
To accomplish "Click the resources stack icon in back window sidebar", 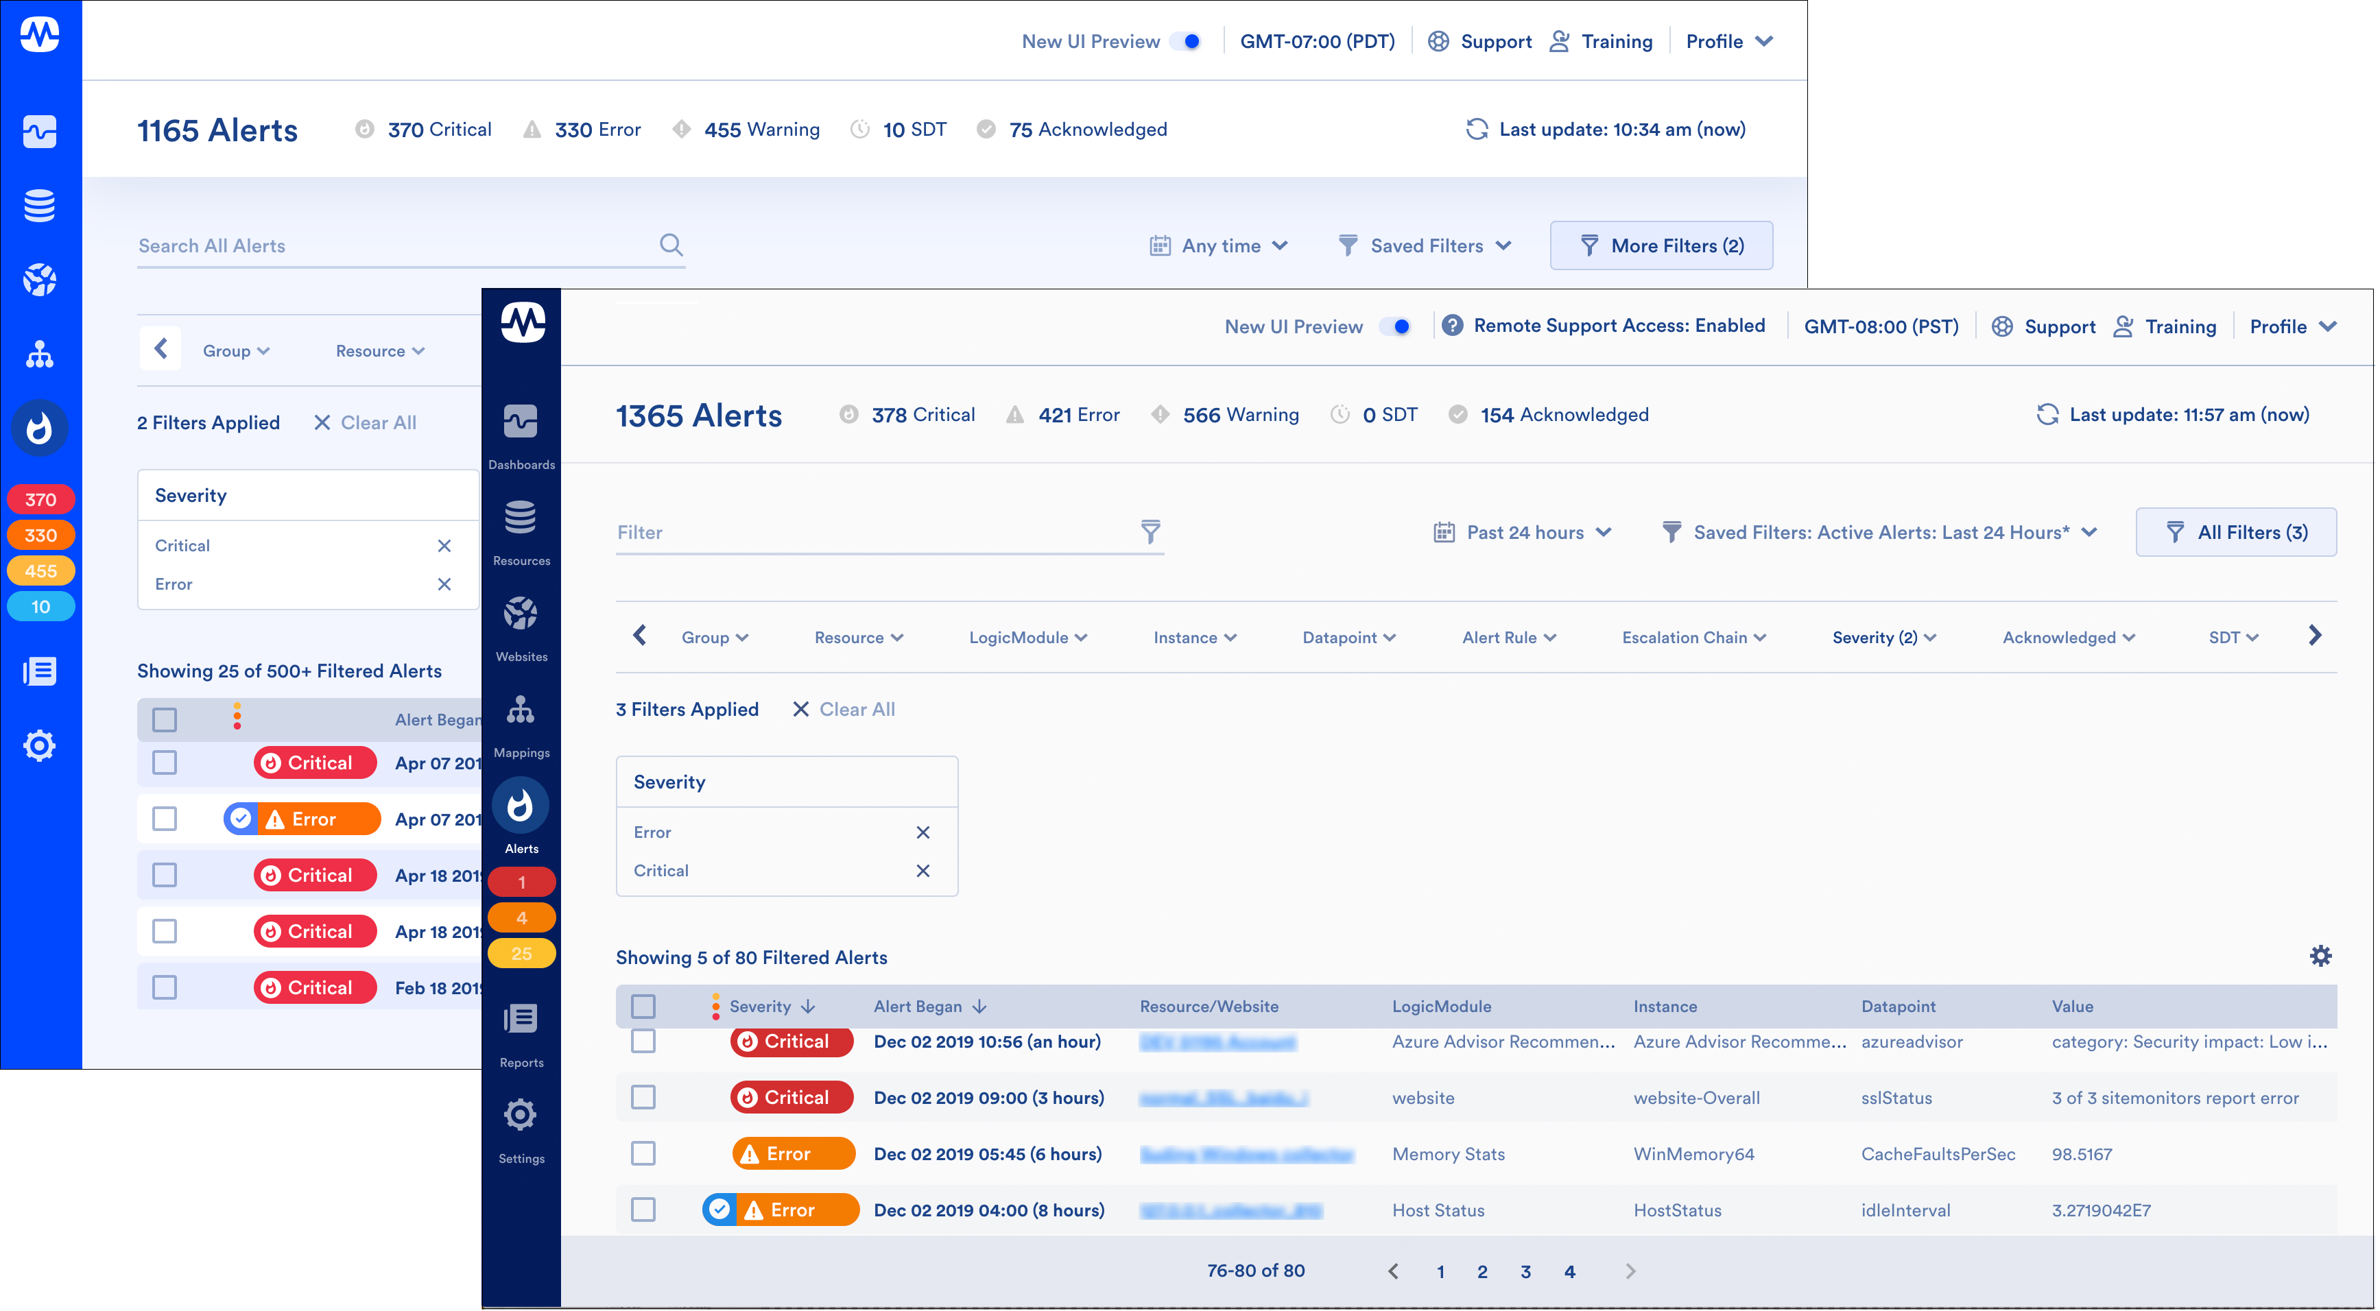I will (40, 205).
